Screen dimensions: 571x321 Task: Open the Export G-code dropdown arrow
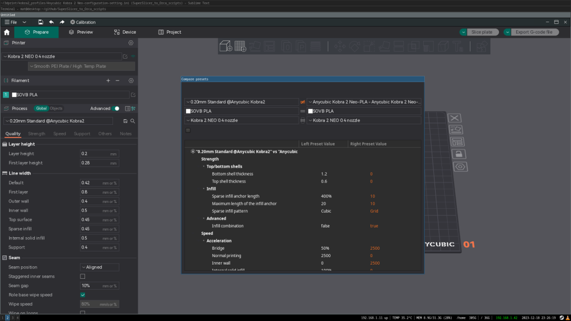click(x=507, y=32)
